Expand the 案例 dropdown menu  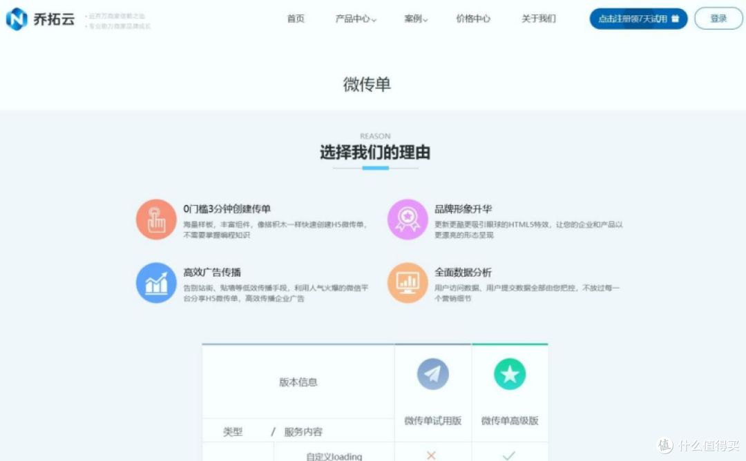coord(416,19)
